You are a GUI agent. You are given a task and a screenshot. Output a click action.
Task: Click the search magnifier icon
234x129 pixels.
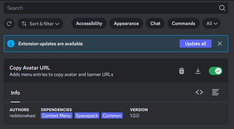click(222, 8)
